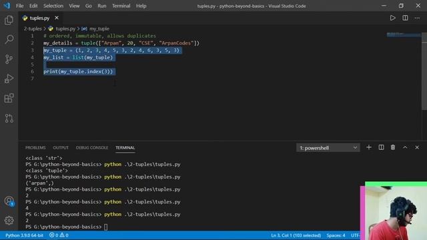Split the editor to the right

[405, 18]
